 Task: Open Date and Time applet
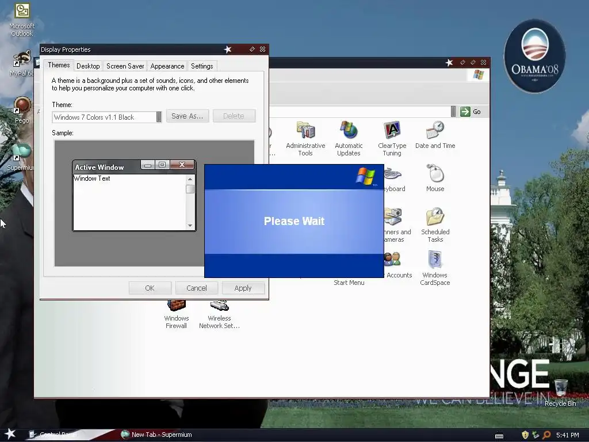click(435, 135)
